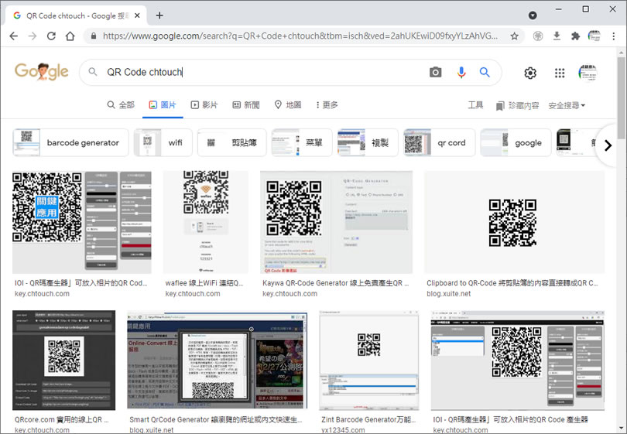Reload the current page
Screen dimensions: 627x434
click(51, 36)
